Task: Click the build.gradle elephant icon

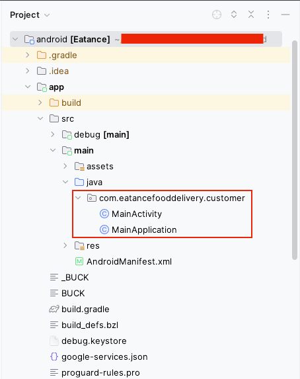Action: click(x=54, y=309)
